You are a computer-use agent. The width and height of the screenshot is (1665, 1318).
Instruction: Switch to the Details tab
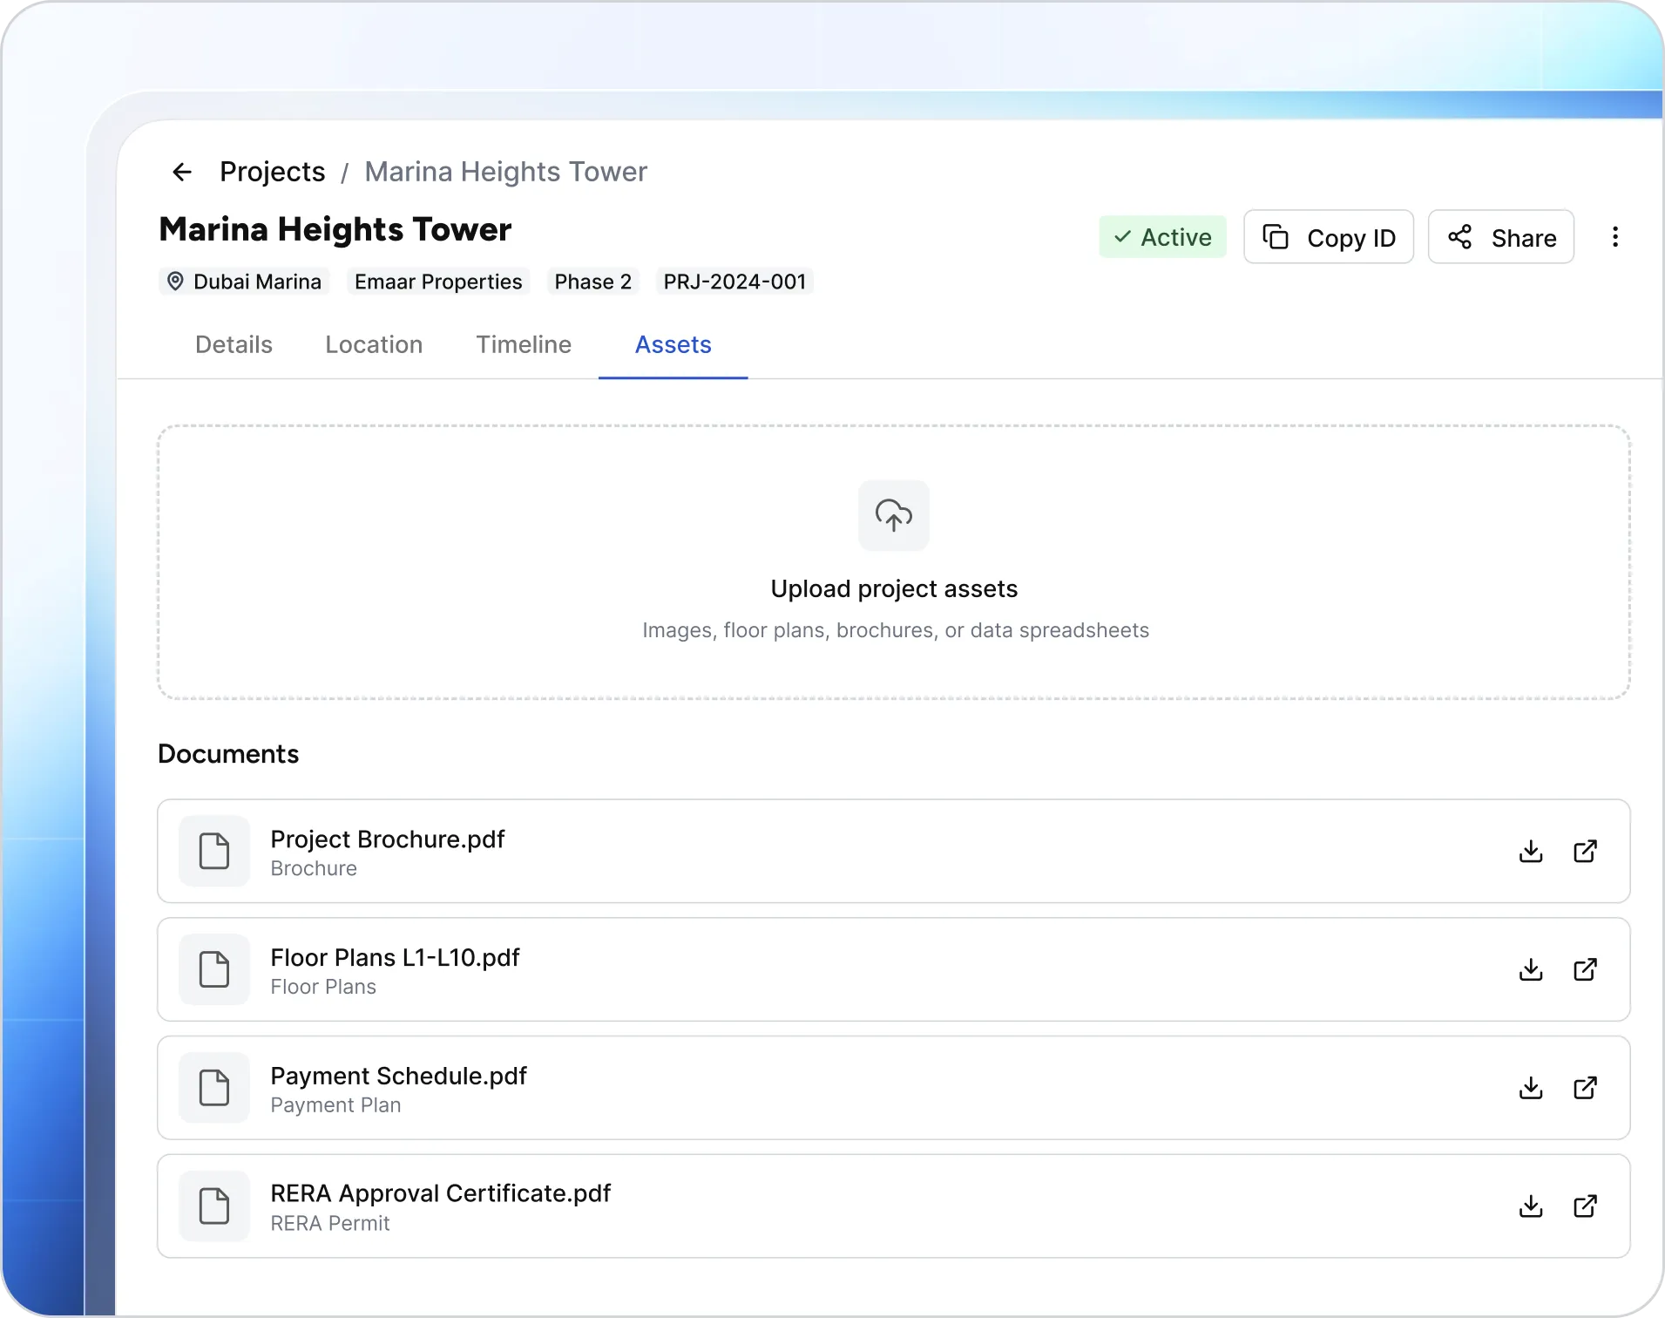pos(234,344)
